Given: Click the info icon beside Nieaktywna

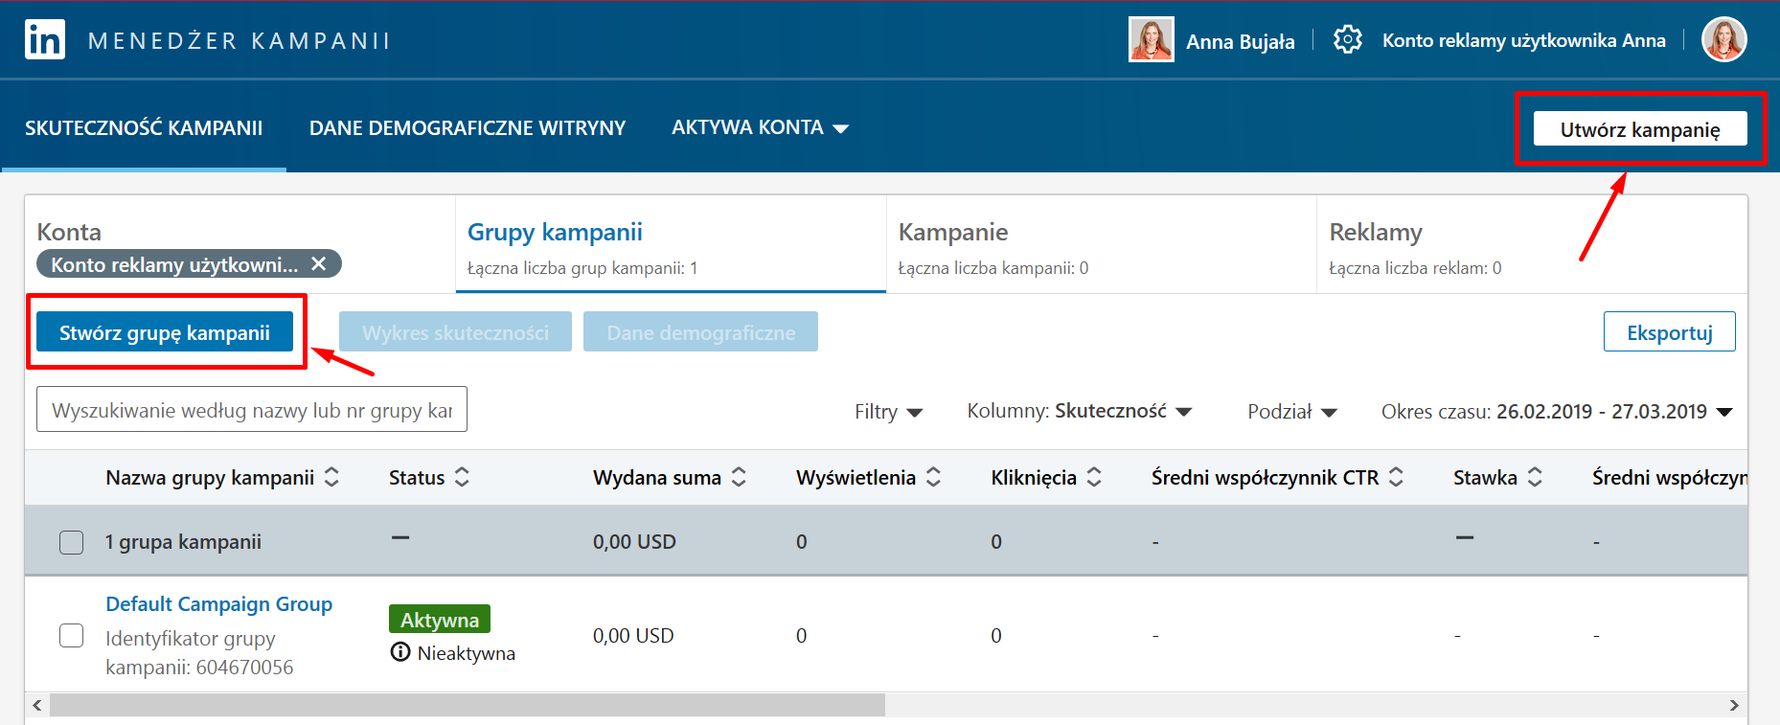Looking at the screenshot, I should pos(400,652).
